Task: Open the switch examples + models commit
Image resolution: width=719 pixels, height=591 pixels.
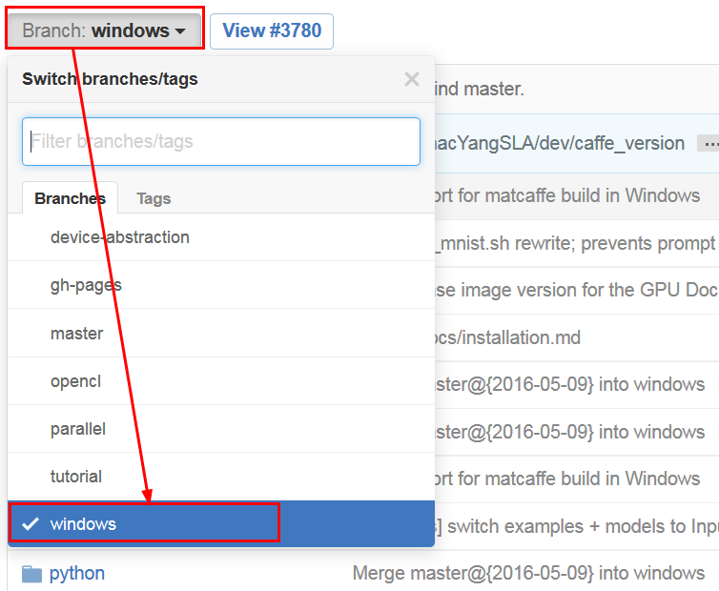Action: 577,526
